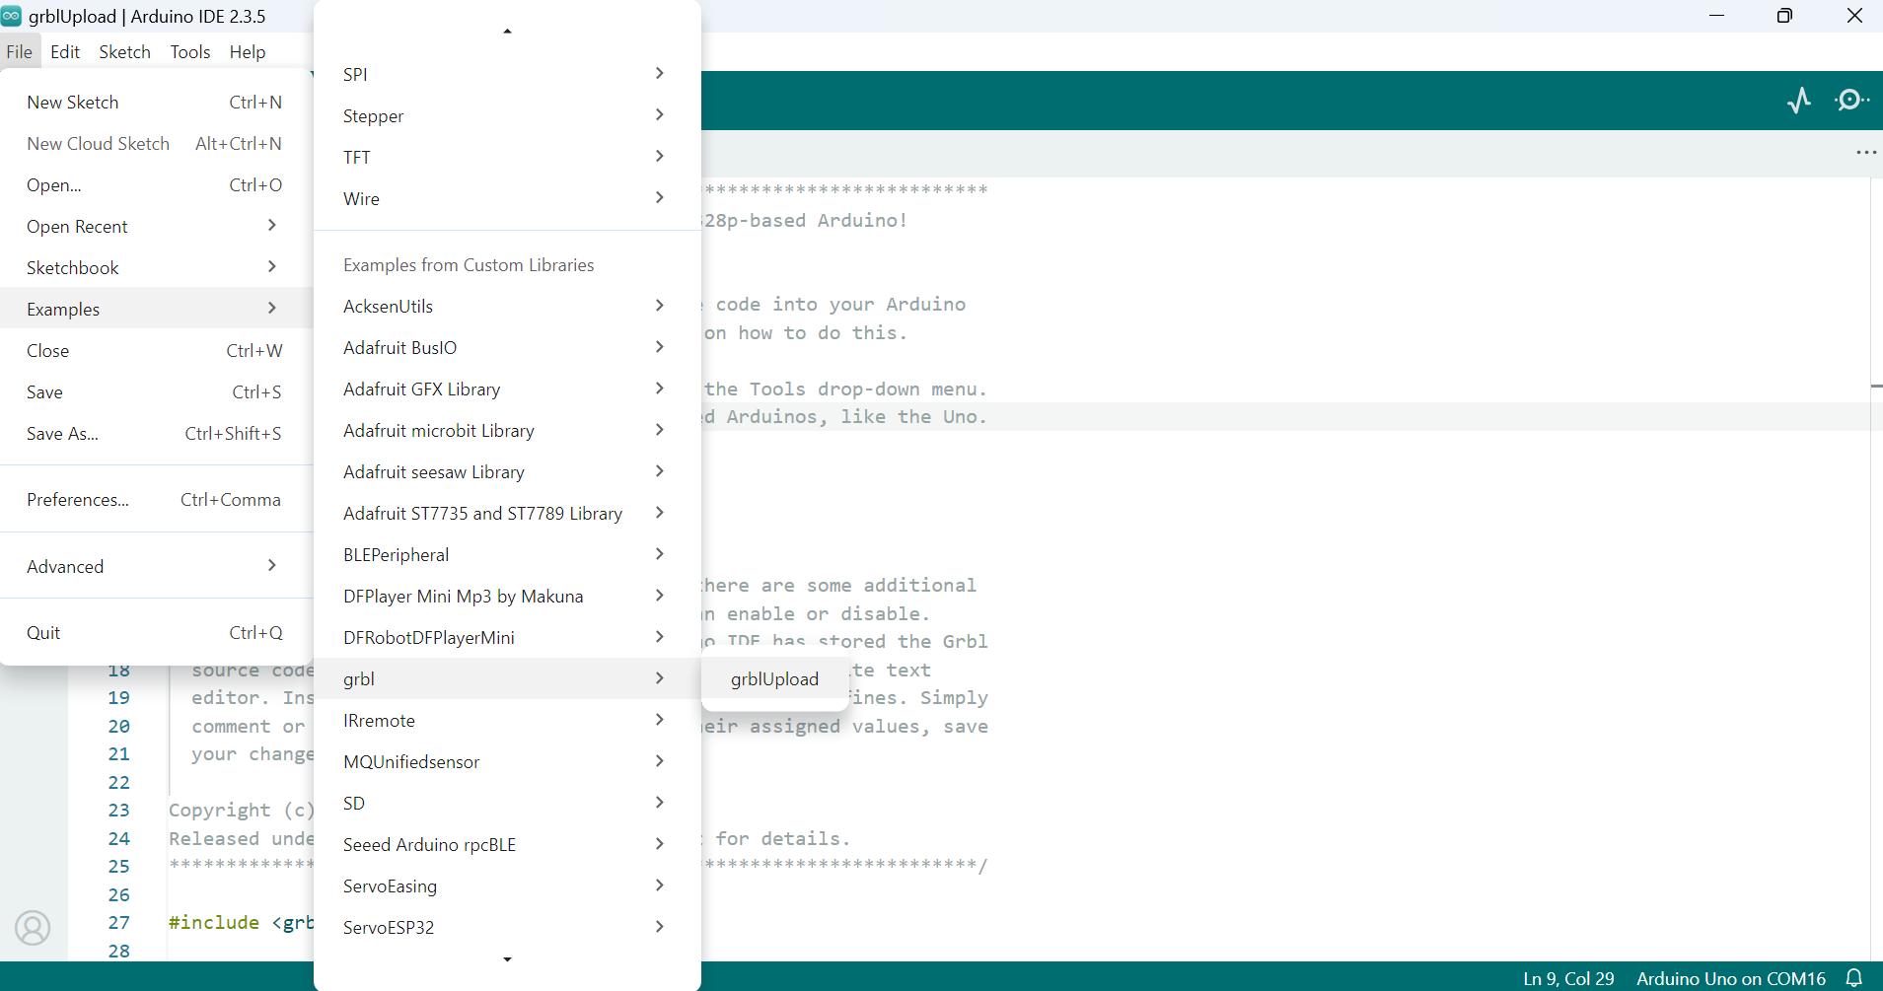Expand Adafruit GFX Library examples
1883x991 pixels.
pyautogui.click(x=507, y=389)
